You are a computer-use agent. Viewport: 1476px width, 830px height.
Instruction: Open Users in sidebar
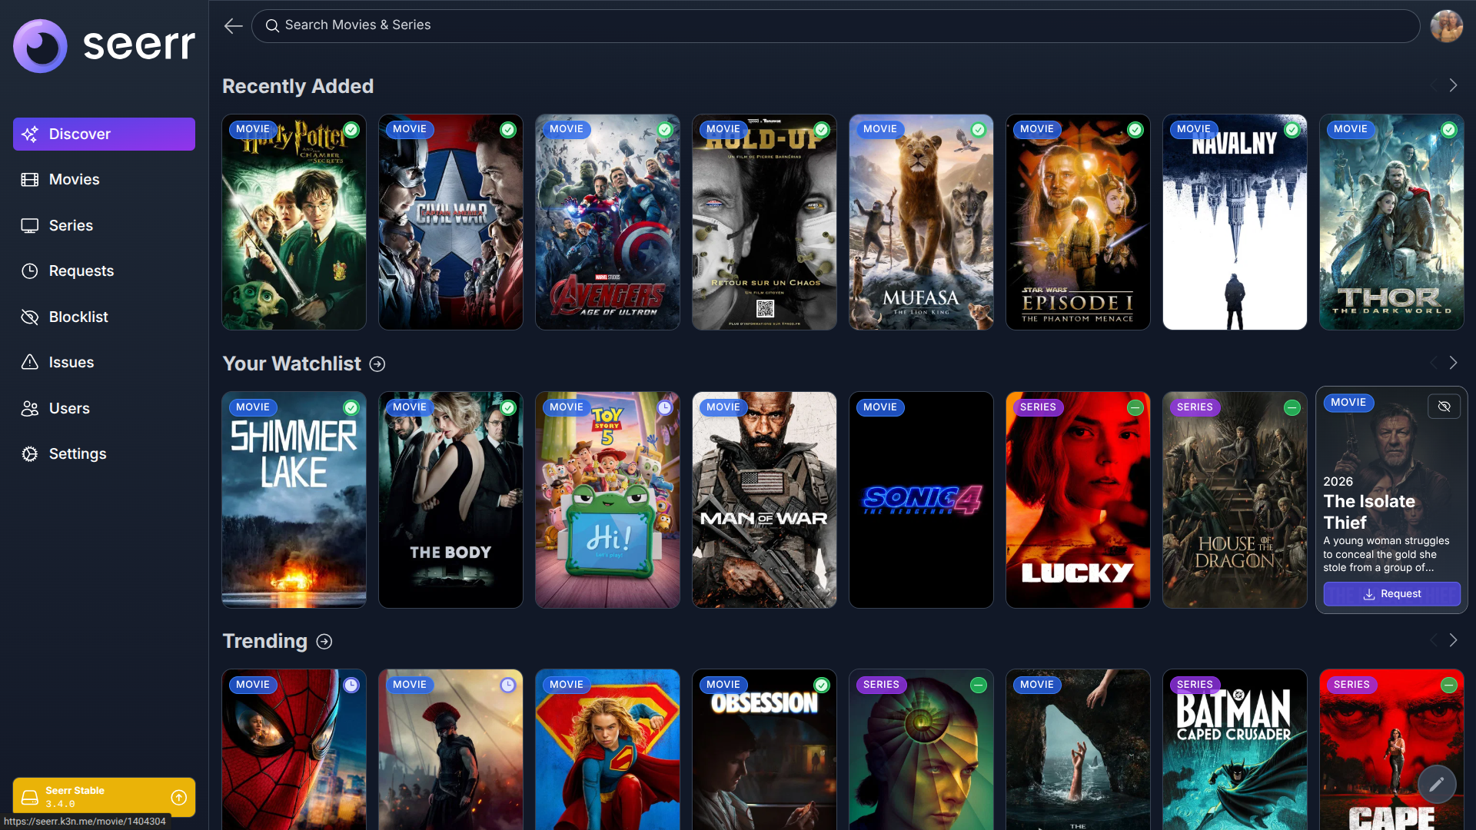tap(104, 408)
